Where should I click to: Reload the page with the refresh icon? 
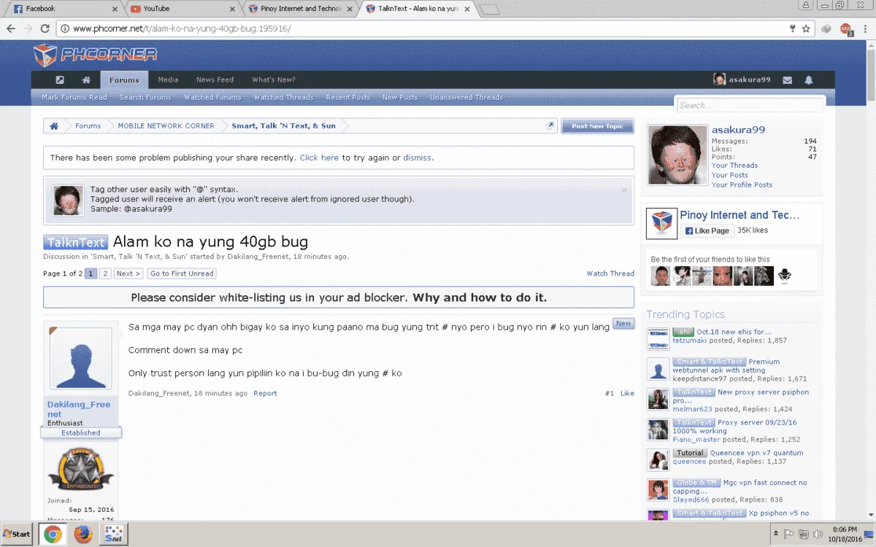click(x=45, y=28)
